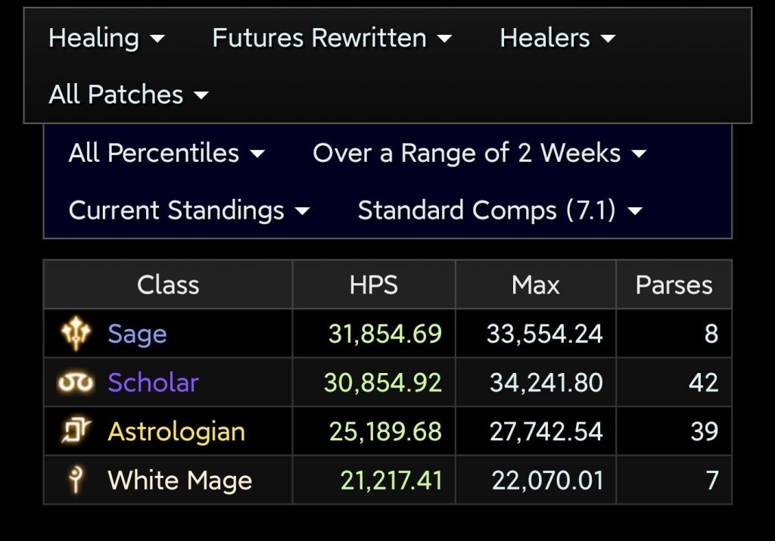
Task: Open the Healing metric dropdown
Action: tap(106, 38)
